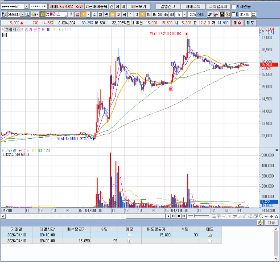
Task: Click the calendar icon next to 04/10
Action: (x=254, y=14)
